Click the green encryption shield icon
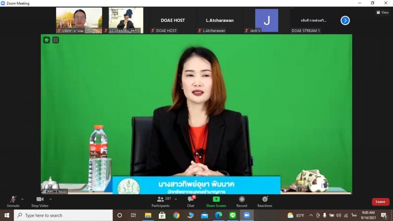This screenshot has width=393, height=221. pos(46,40)
